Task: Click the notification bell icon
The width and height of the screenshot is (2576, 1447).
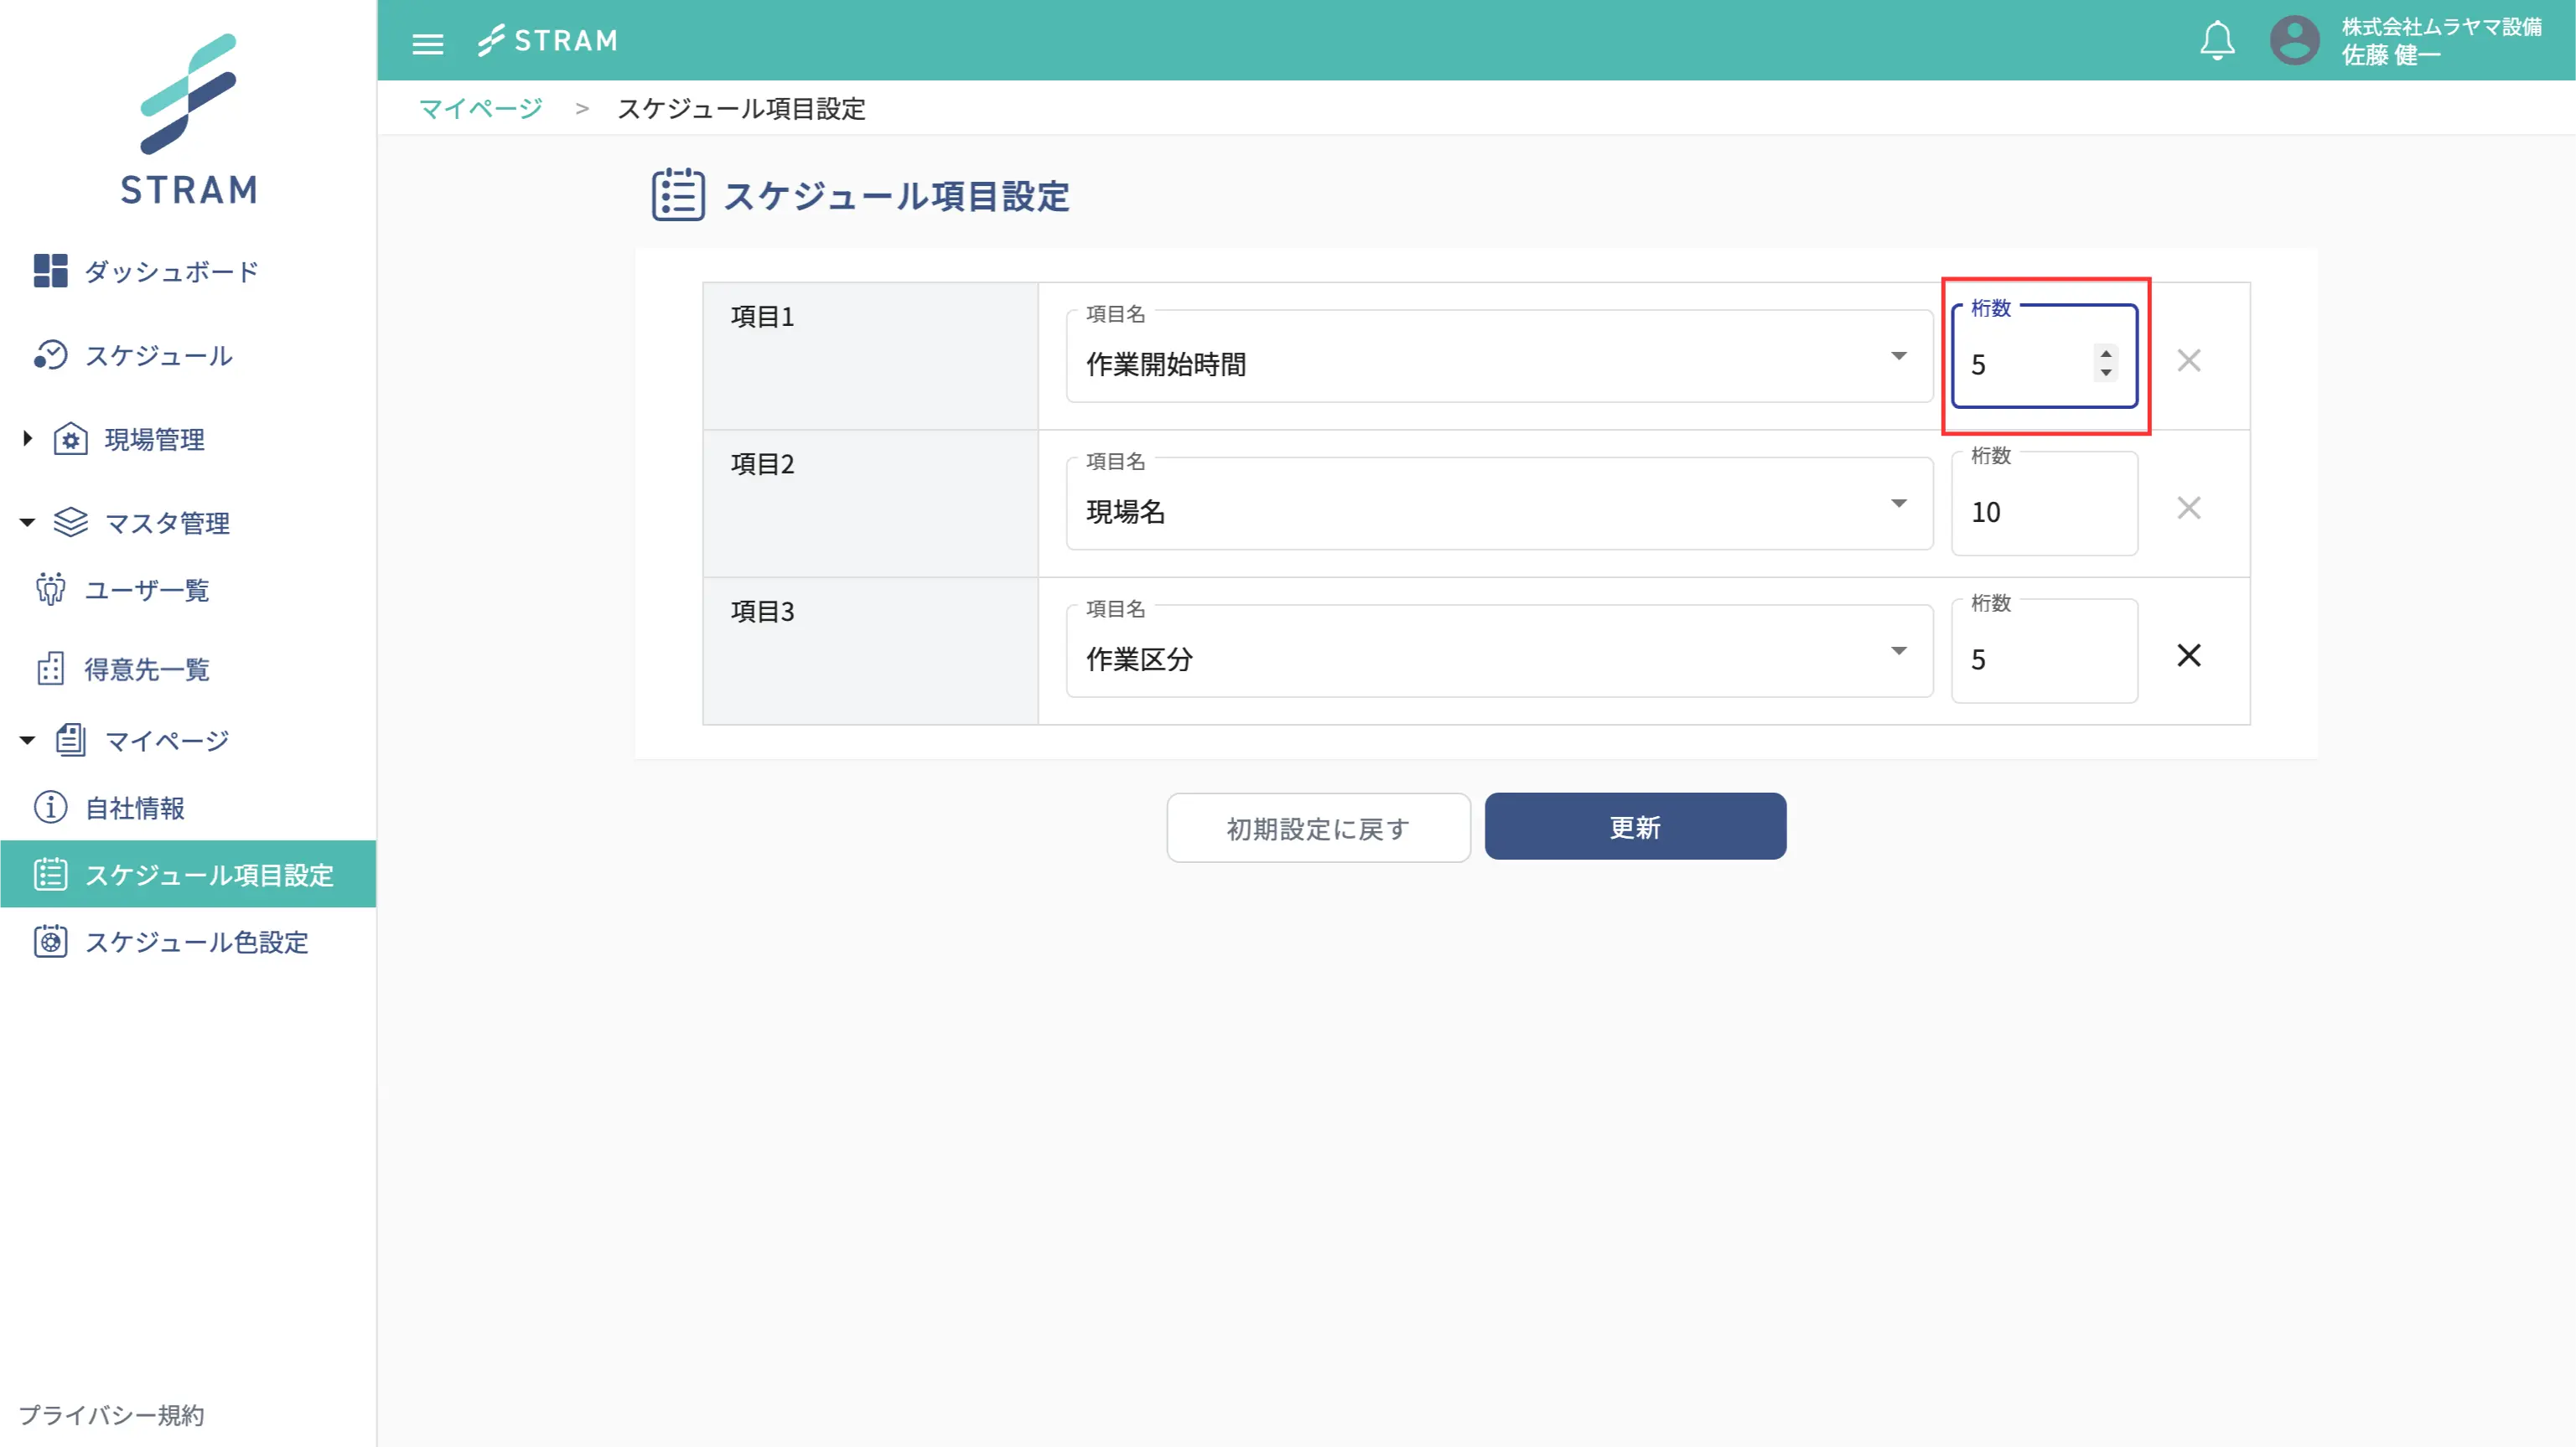Action: point(2216,40)
